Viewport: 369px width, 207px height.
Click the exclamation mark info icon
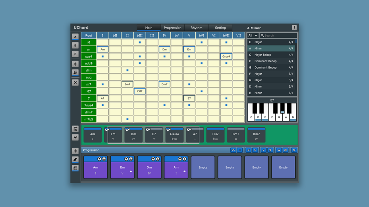click(294, 28)
